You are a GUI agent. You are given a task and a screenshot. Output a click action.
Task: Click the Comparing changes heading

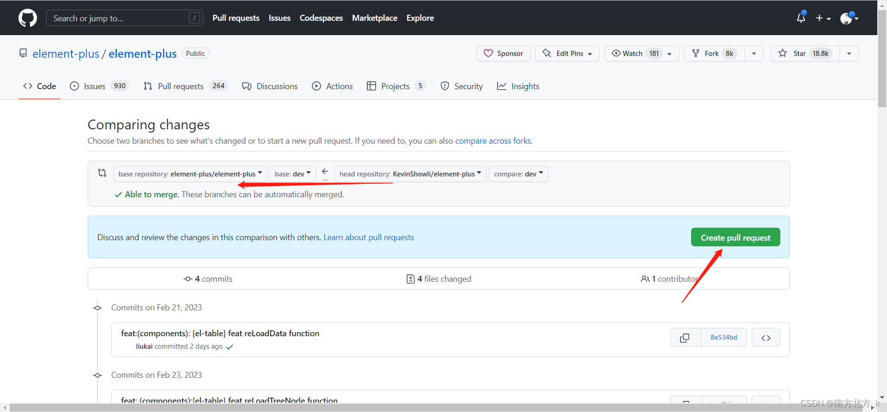149,125
